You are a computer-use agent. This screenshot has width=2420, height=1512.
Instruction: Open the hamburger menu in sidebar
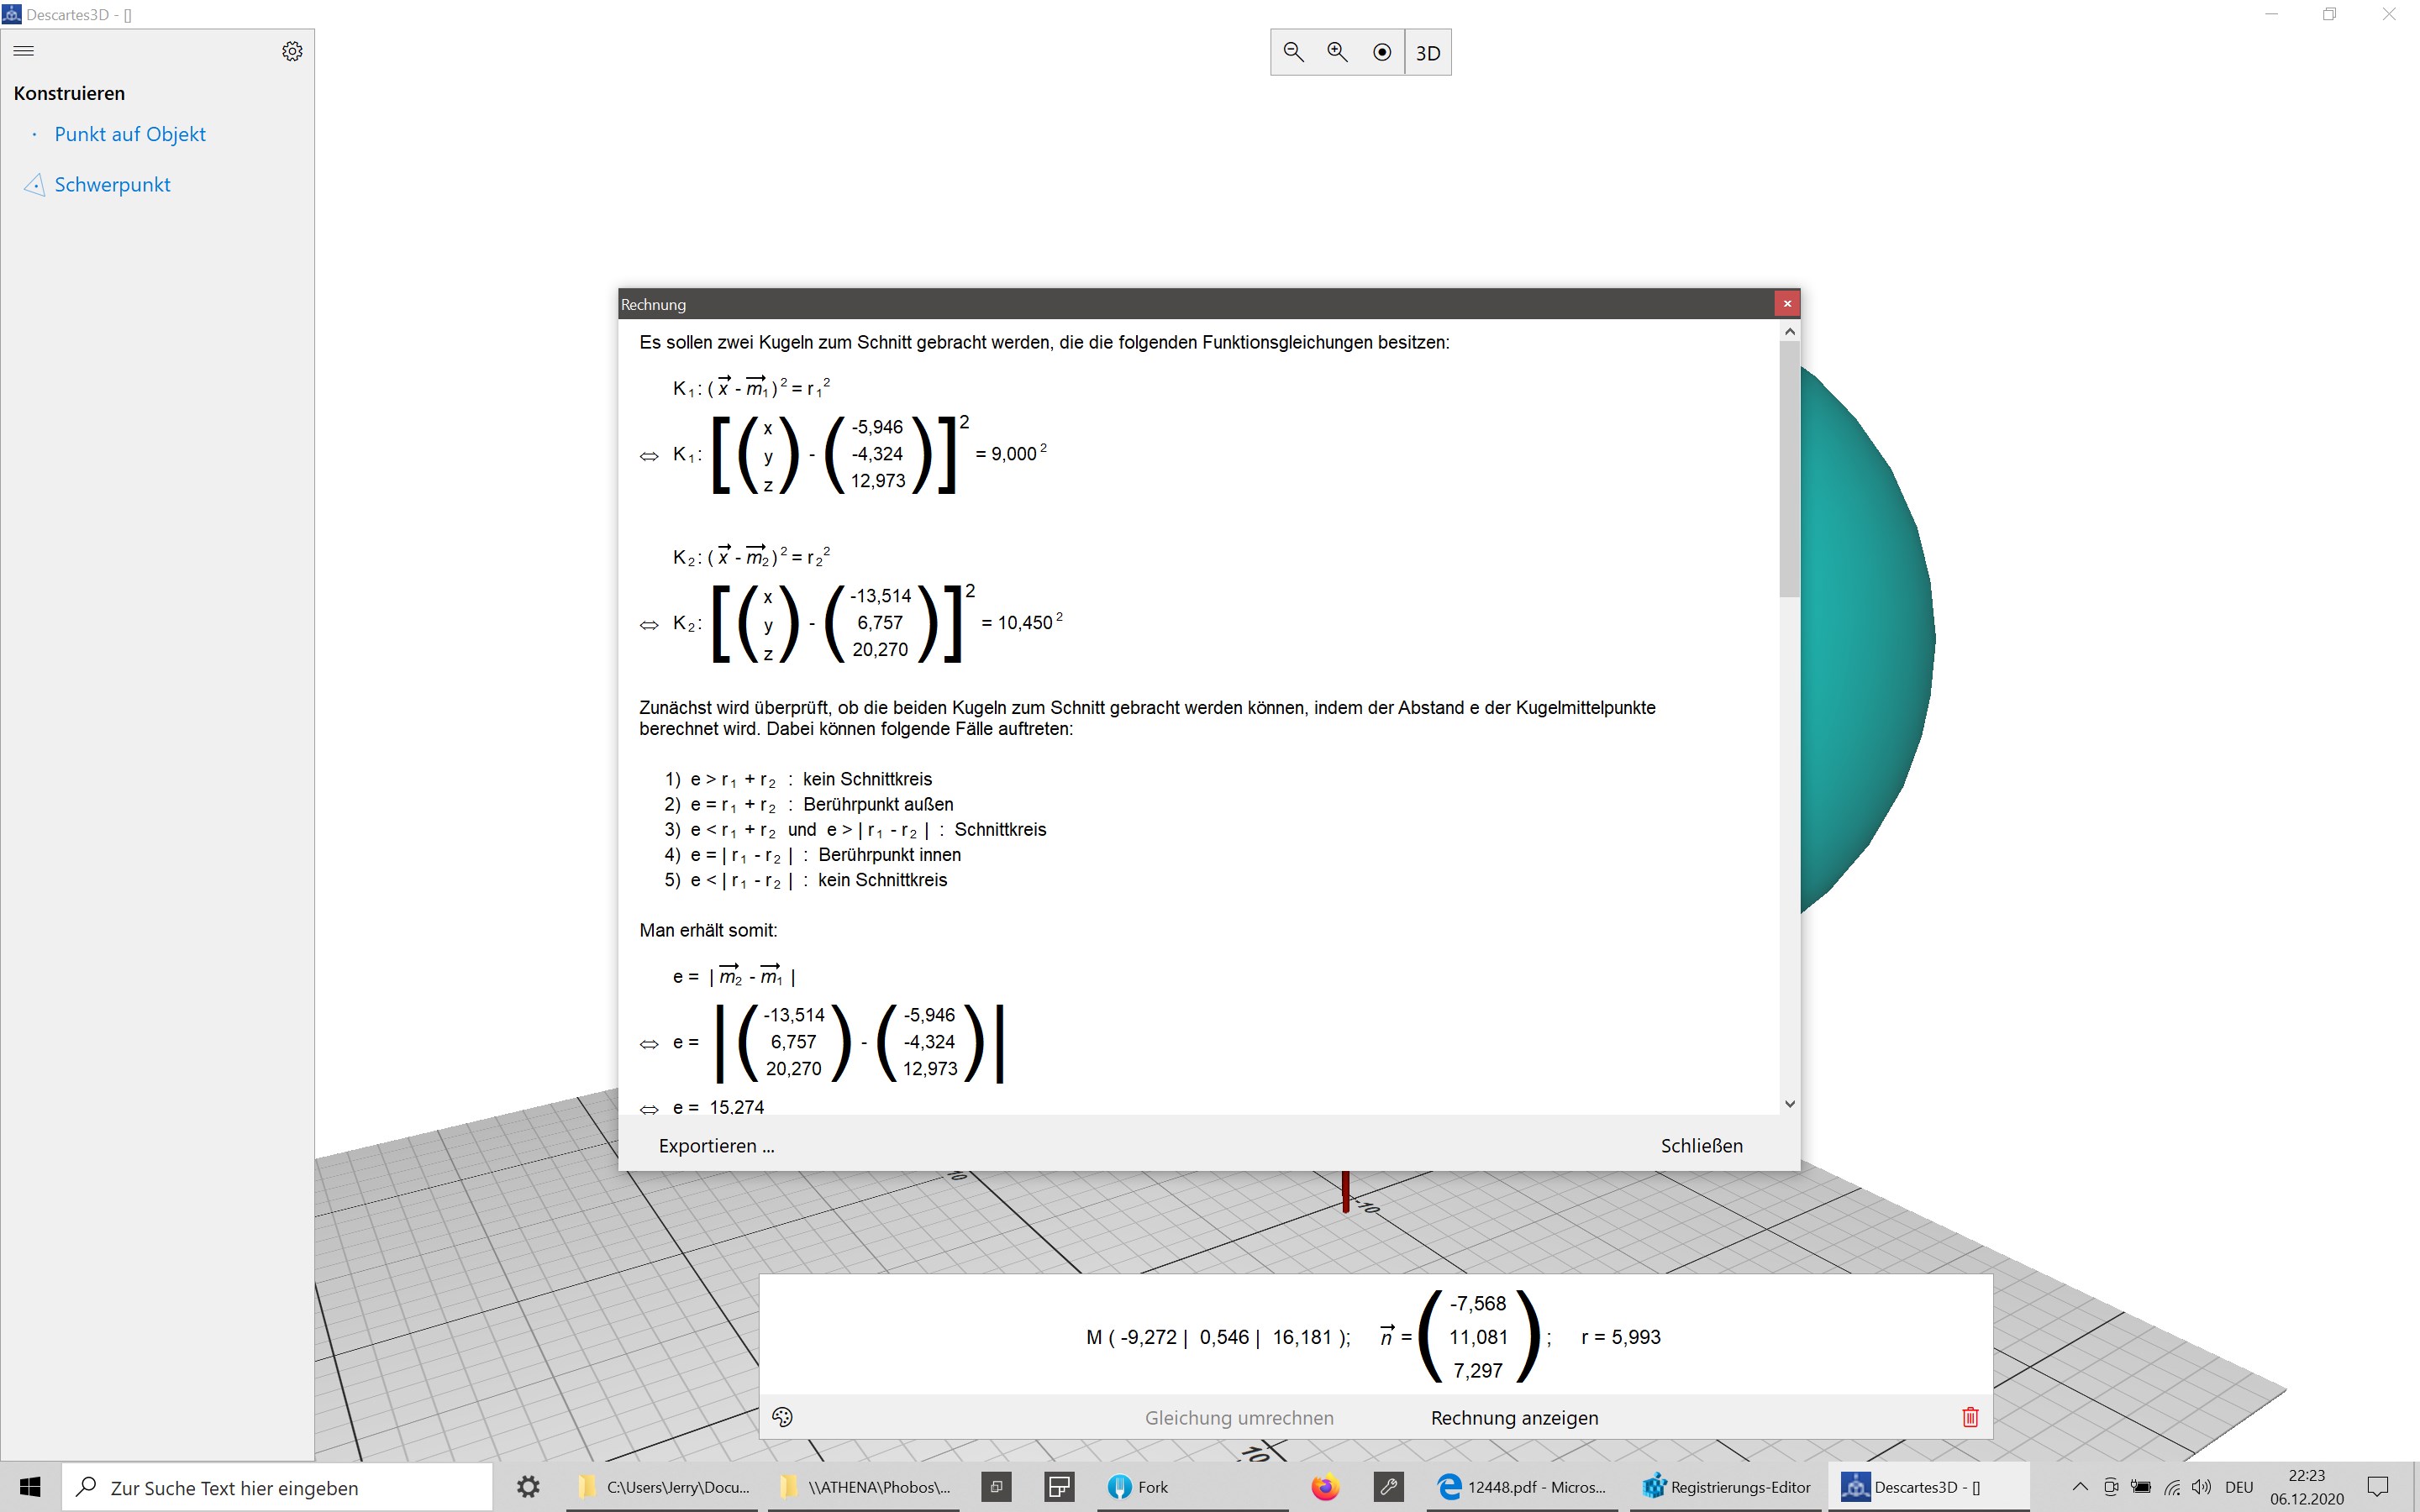[x=24, y=51]
